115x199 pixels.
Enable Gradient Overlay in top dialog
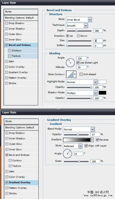tap(6, 72)
